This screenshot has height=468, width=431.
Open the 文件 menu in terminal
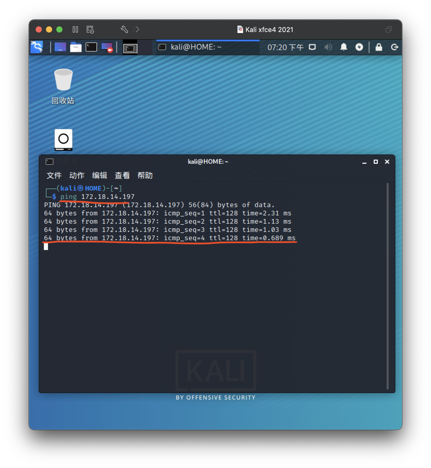(54, 175)
